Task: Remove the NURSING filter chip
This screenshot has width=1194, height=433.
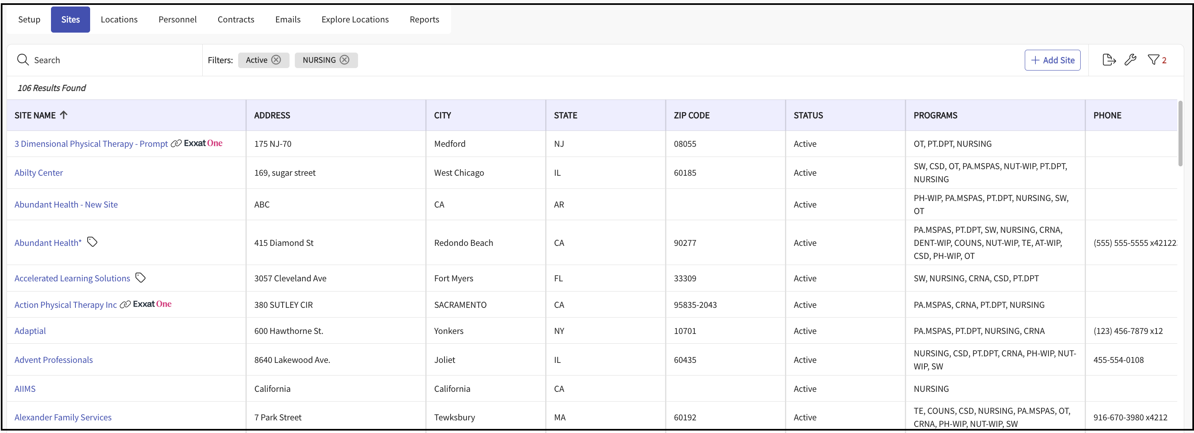Action: (345, 60)
